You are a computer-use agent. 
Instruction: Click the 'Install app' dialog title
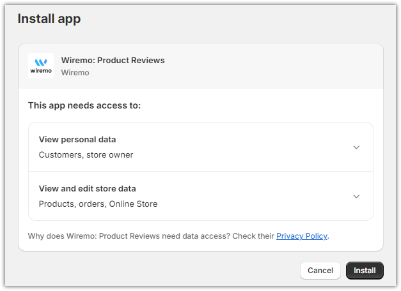tap(49, 19)
